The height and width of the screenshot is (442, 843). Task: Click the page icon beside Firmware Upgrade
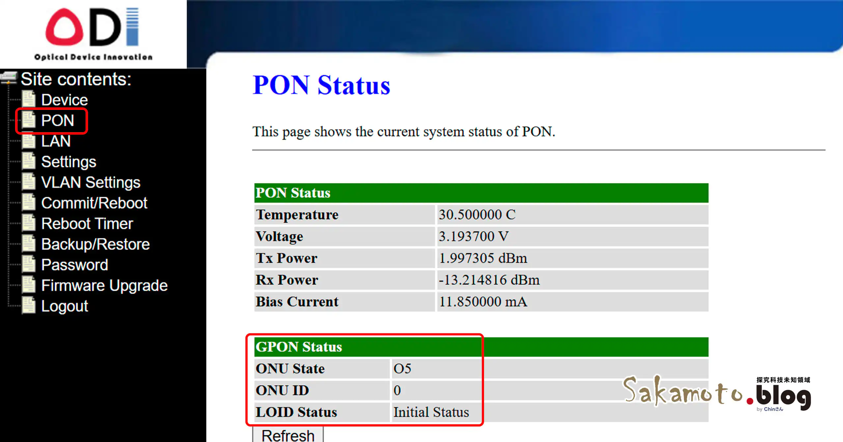pos(29,284)
